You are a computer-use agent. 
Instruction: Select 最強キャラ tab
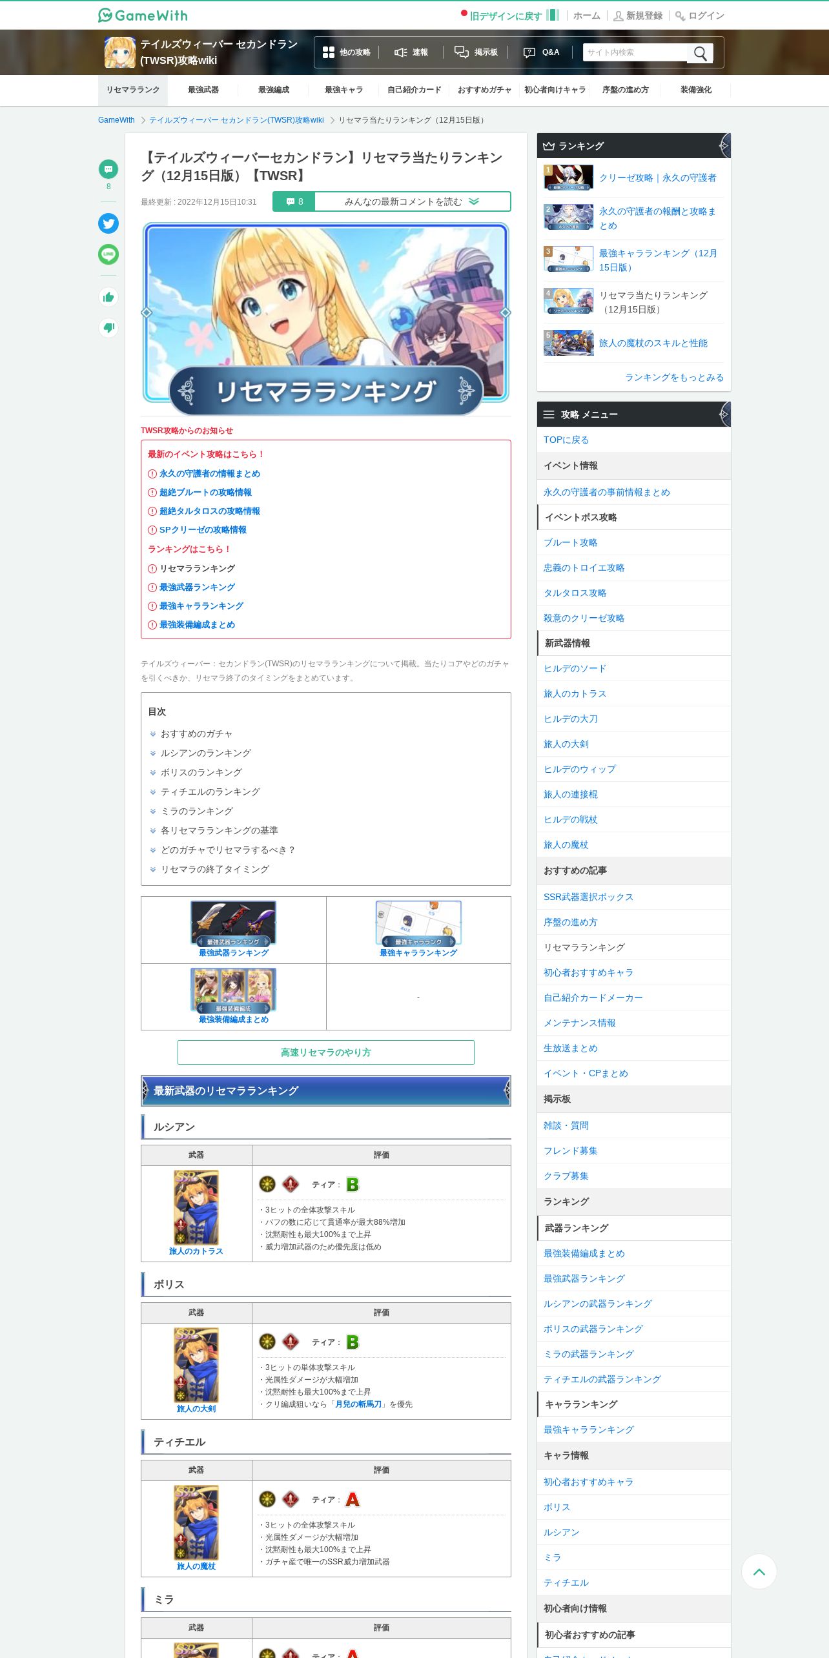tap(344, 90)
